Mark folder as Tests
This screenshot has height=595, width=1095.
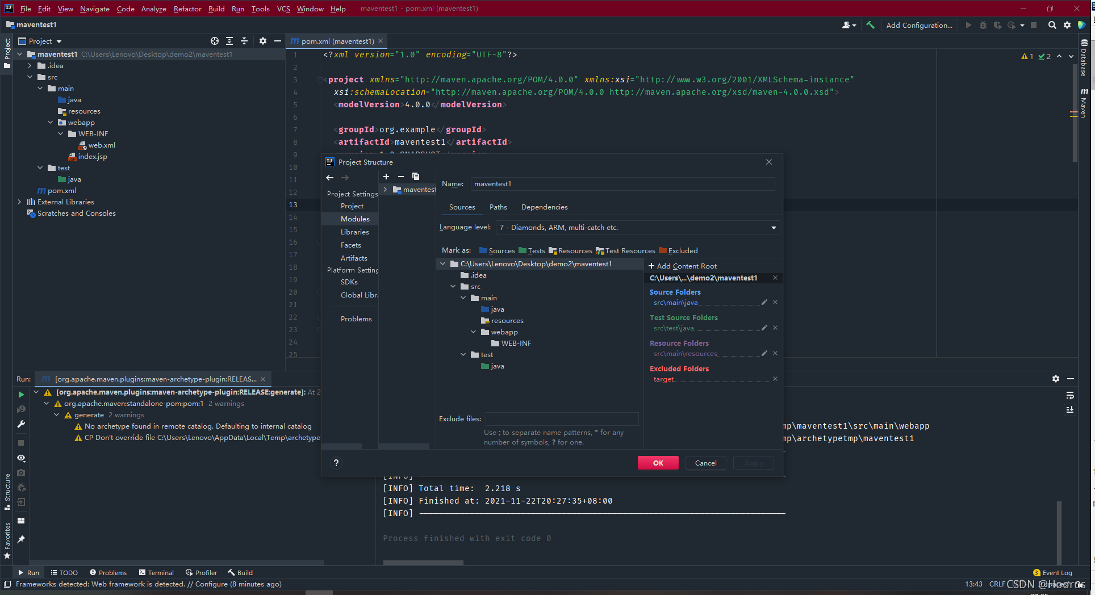(532, 250)
